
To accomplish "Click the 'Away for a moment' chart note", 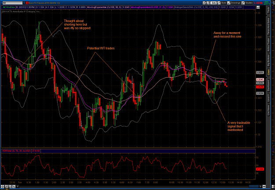I will tap(227, 35).
